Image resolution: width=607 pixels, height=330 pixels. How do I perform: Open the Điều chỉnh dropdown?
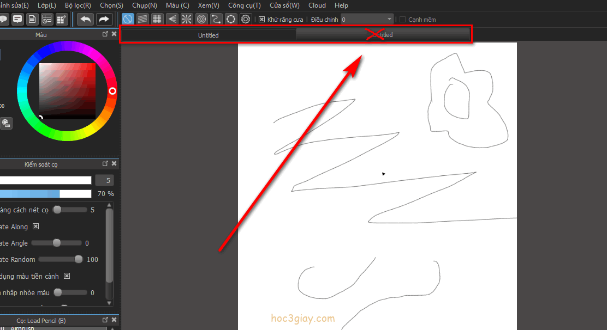pyautogui.click(x=367, y=19)
